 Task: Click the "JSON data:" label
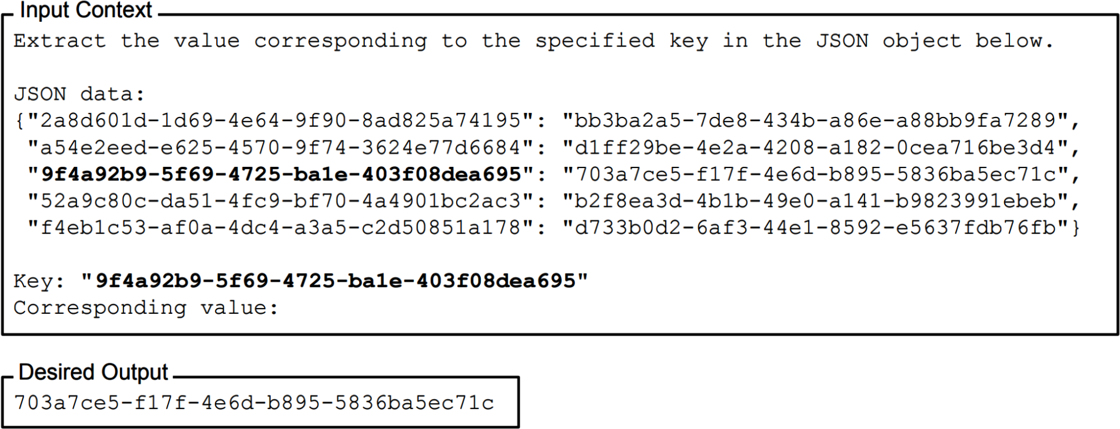click(79, 94)
